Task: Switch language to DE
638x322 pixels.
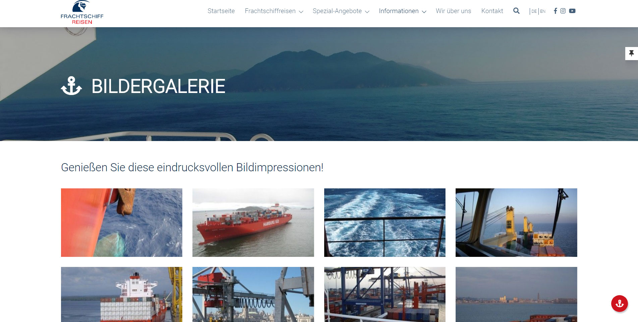Action: [x=534, y=11]
